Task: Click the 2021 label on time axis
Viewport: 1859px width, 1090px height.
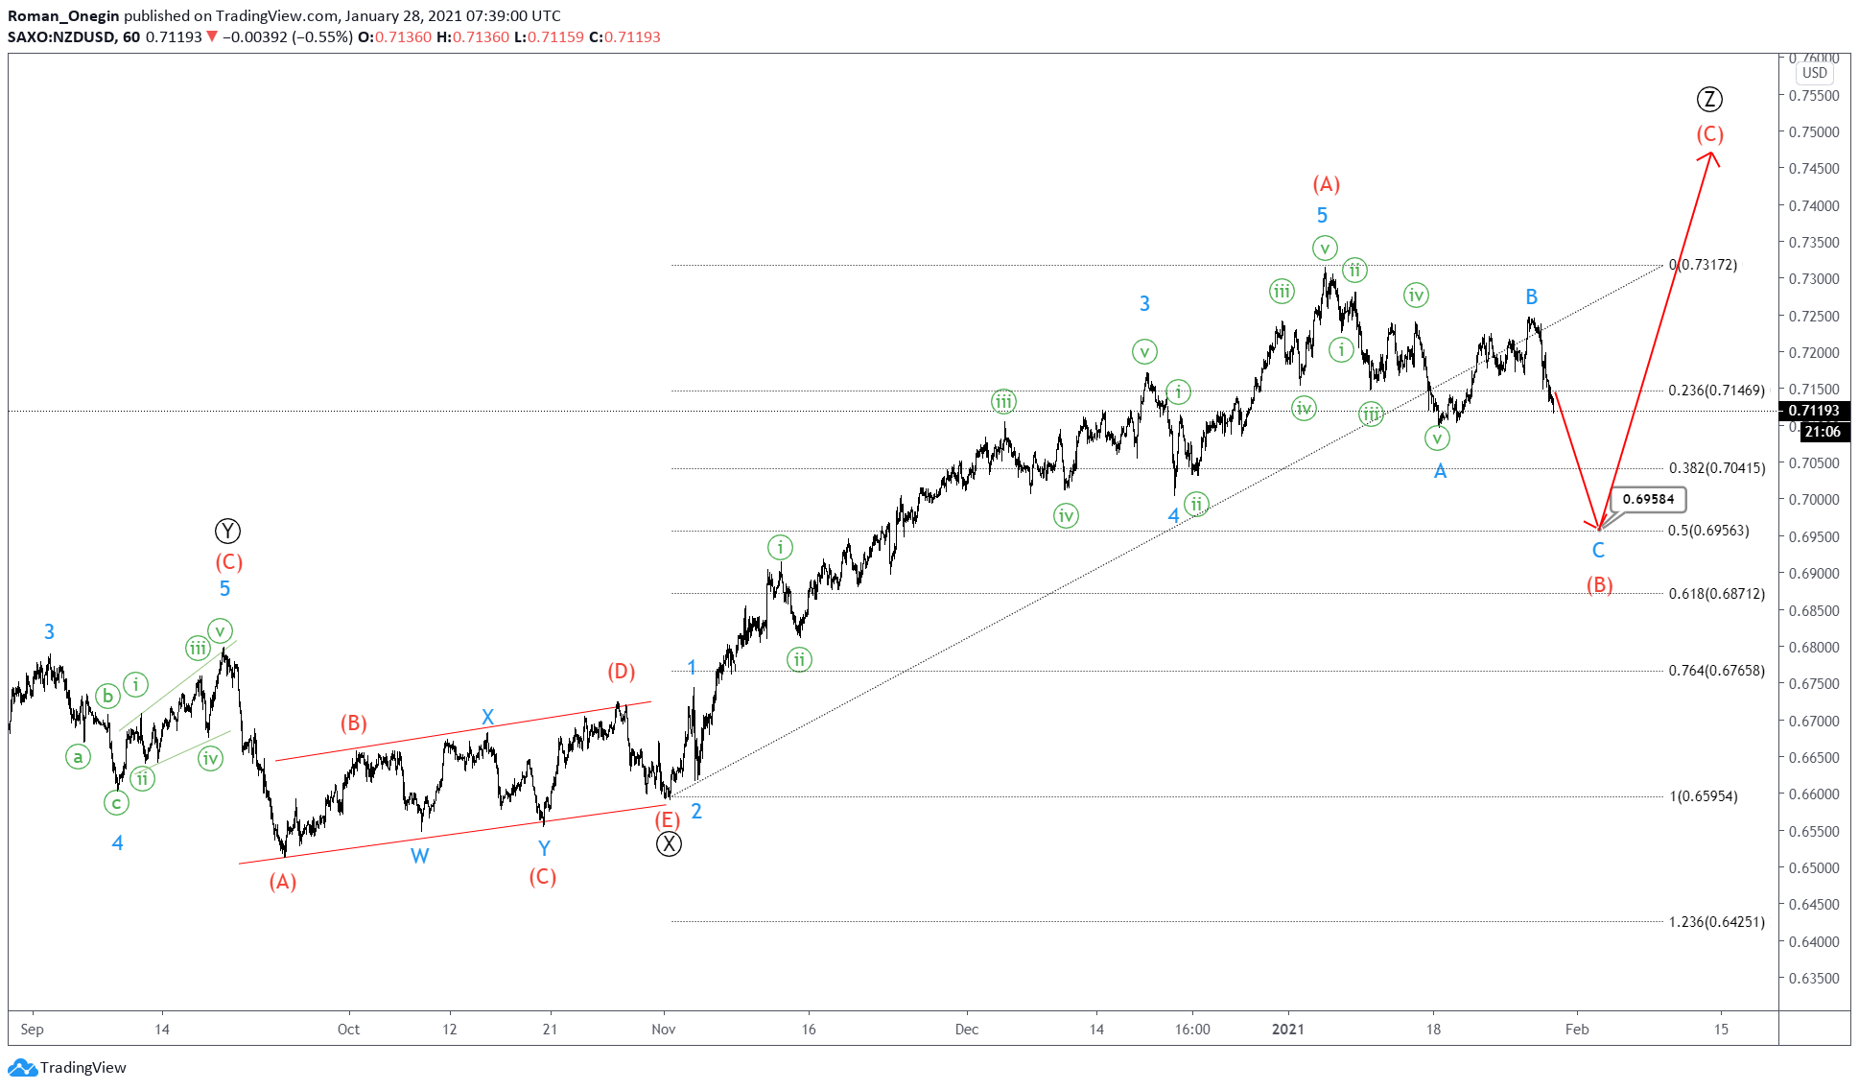Action: click(x=1289, y=1029)
